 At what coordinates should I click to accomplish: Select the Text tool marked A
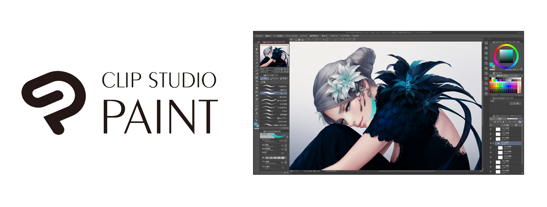[257, 113]
